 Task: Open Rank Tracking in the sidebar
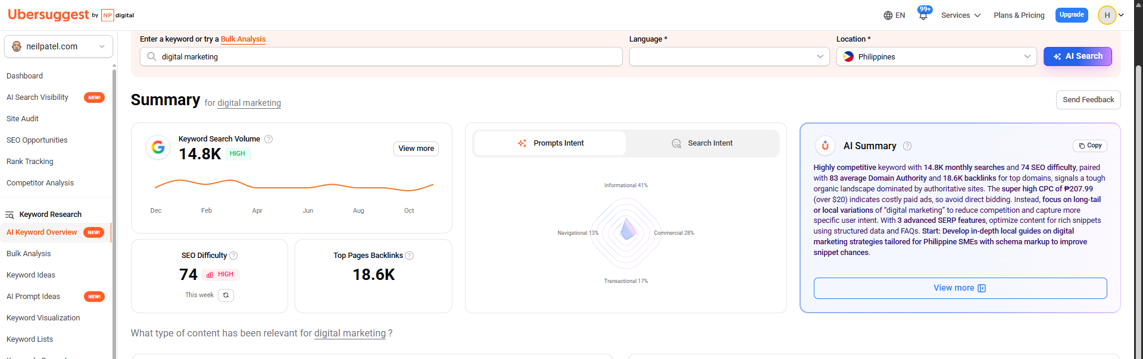tap(30, 162)
